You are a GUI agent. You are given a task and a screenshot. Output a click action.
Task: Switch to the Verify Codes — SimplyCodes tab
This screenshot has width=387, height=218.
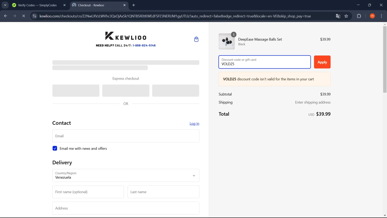click(37, 5)
